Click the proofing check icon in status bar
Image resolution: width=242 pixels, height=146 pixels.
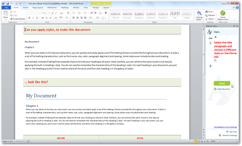[28, 141]
